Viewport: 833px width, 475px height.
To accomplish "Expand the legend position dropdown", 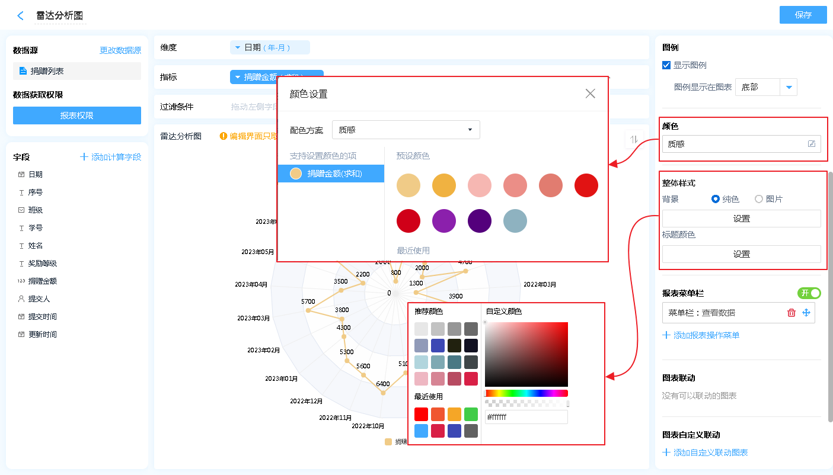I will point(788,87).
